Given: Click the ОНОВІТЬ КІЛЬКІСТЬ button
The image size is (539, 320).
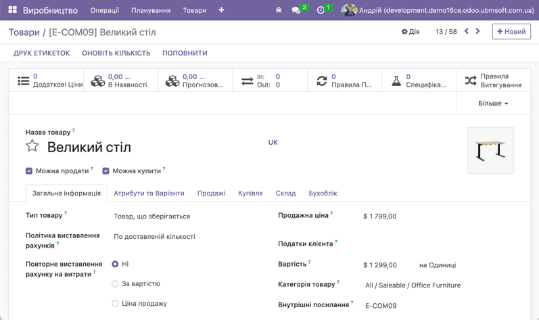Looking at the screenshot, I should [116, 53].
